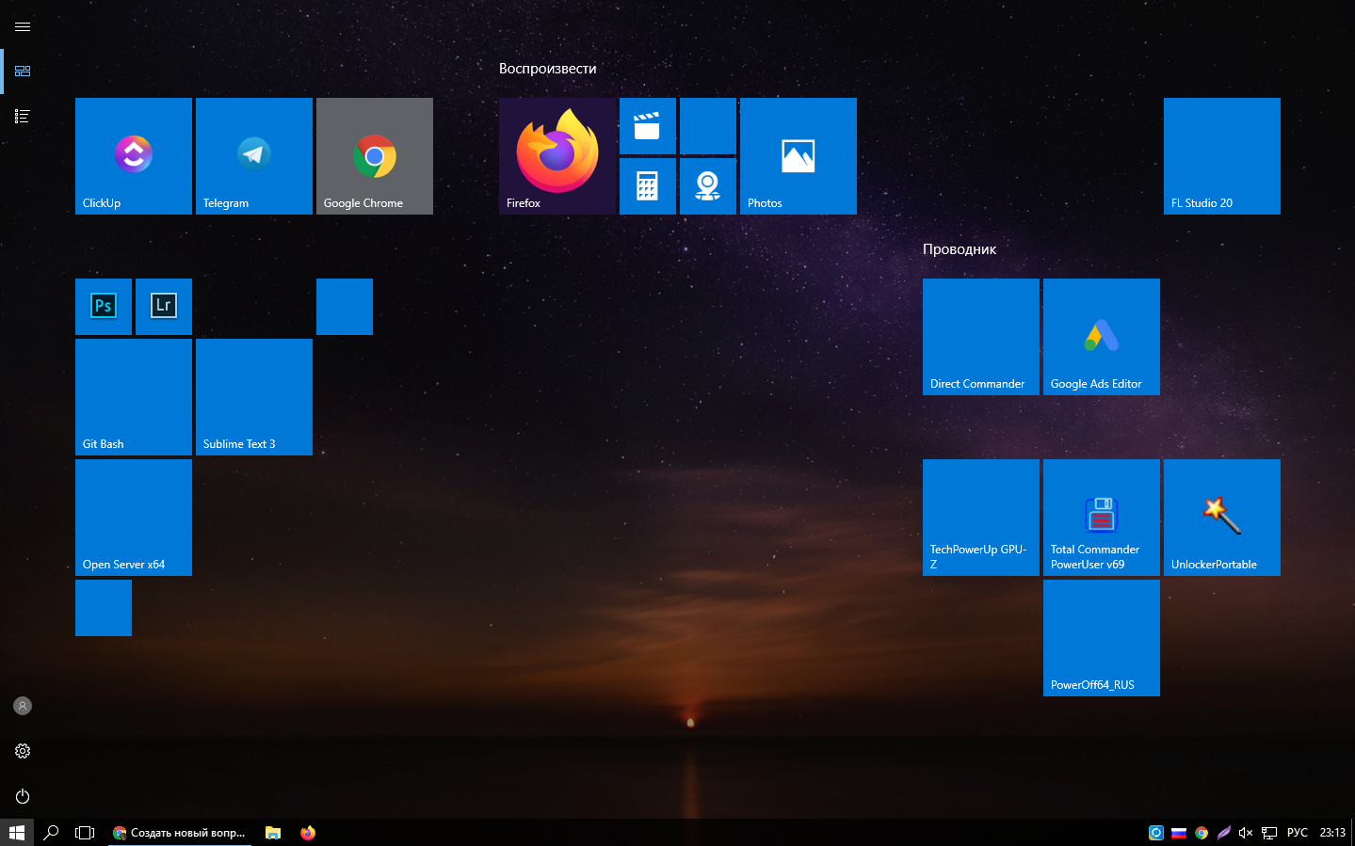Select the Воспроизвести group header
1355x846 pixels.
click(547, 69)
